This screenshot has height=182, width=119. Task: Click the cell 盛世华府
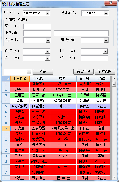coord(39,156)
